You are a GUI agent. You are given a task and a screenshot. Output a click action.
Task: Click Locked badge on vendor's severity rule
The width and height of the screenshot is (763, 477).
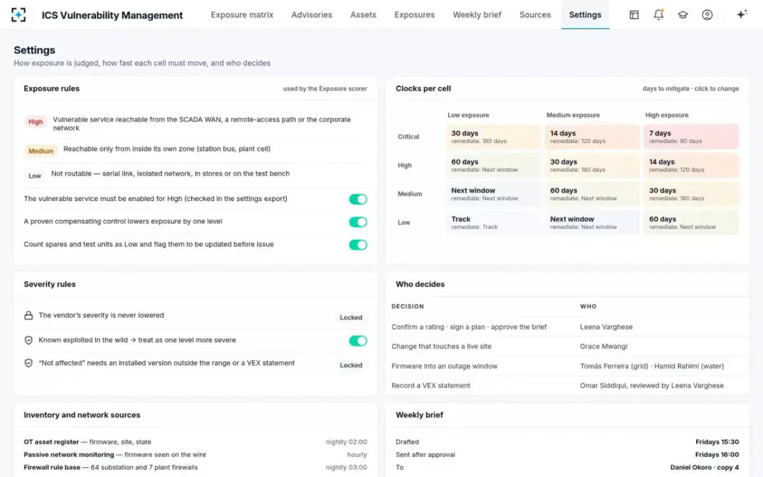(x=351, y=317)
